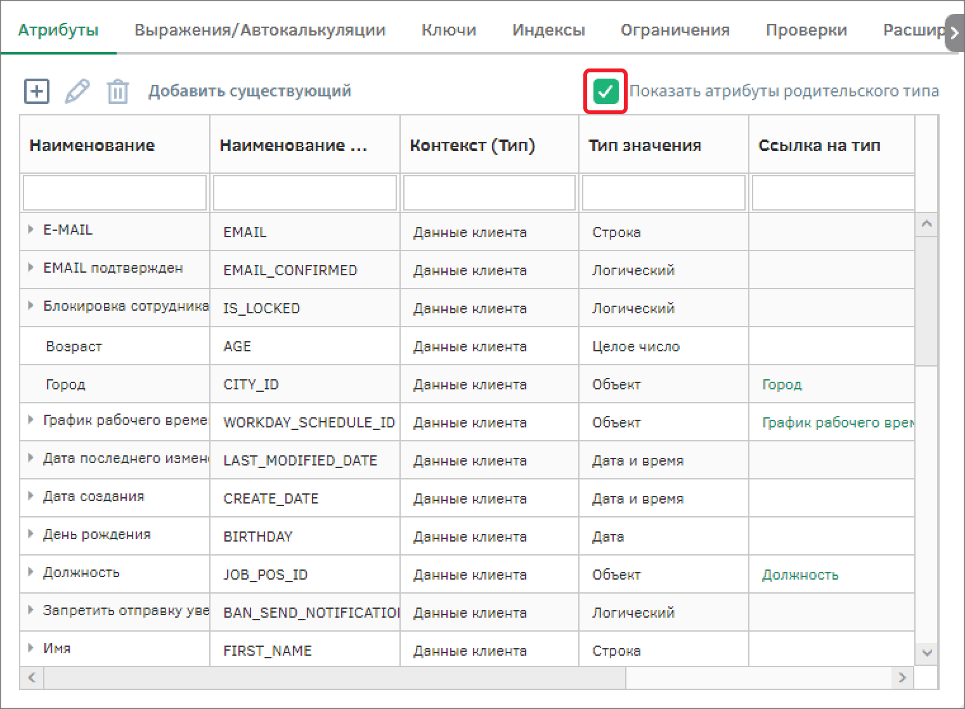Click the trash delete icon
This screenshot has width=965, height=709.
pyautogui.click(x=117, y=91)
